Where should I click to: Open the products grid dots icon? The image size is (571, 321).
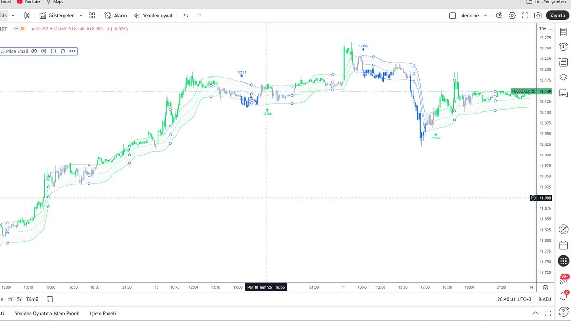[563, 261]
